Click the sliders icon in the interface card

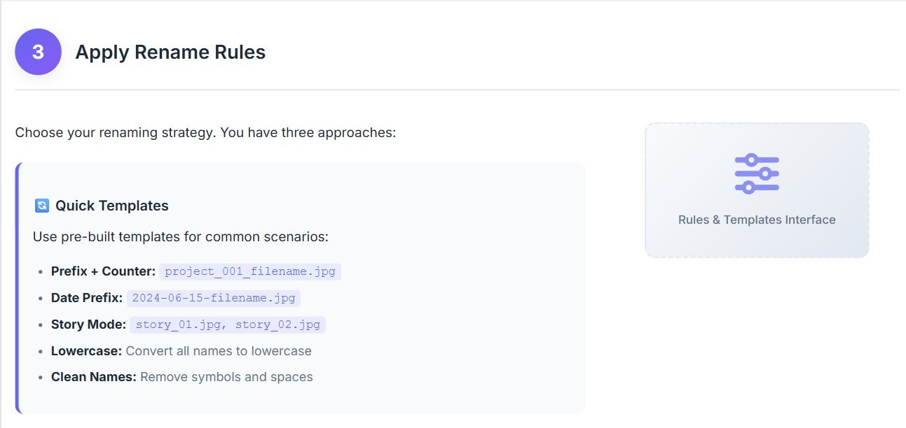[757, 173]
